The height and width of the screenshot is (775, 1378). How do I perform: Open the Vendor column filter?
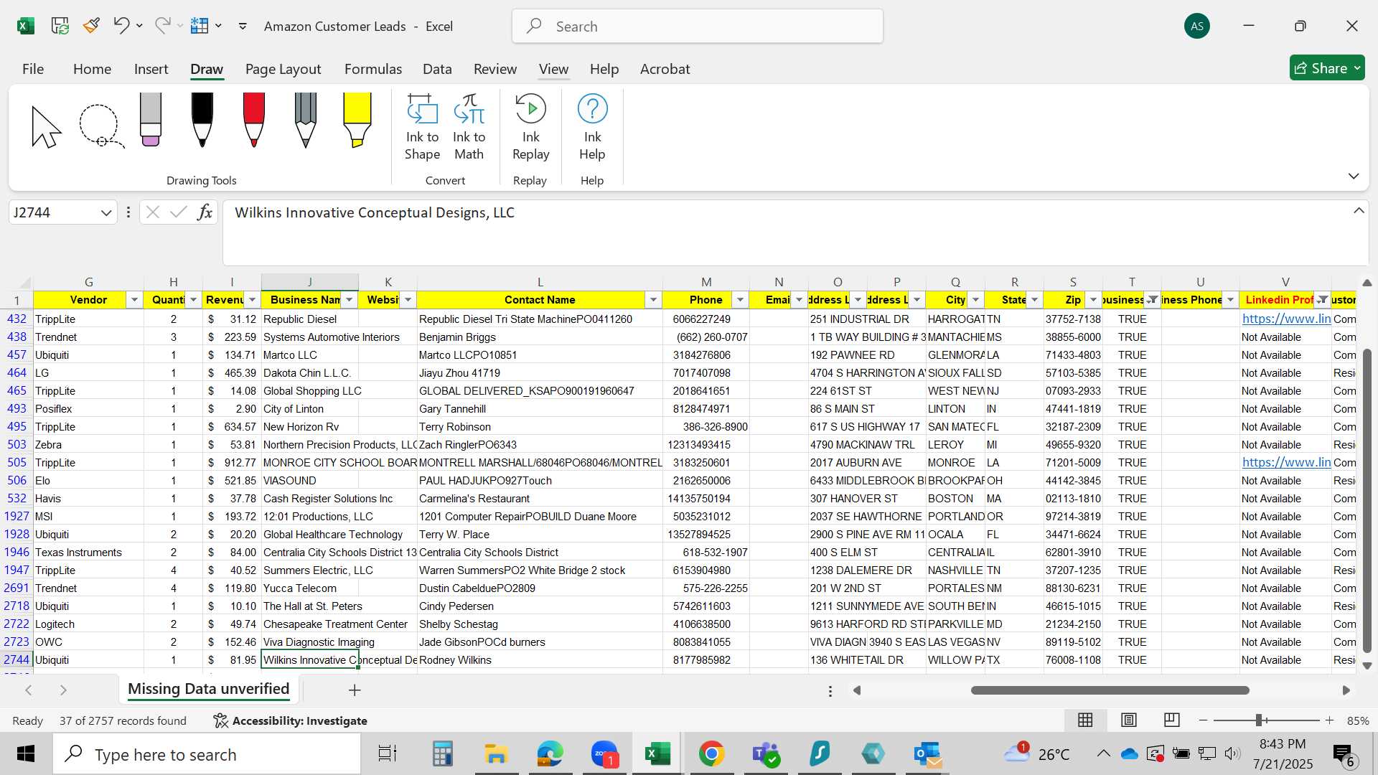[x=134, y=300]
